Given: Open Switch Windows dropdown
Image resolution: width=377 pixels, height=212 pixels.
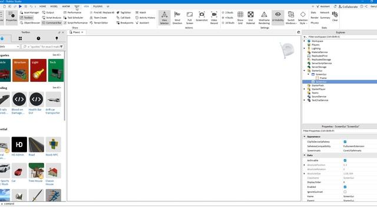Looking at the screenshot, I should 291,18.
